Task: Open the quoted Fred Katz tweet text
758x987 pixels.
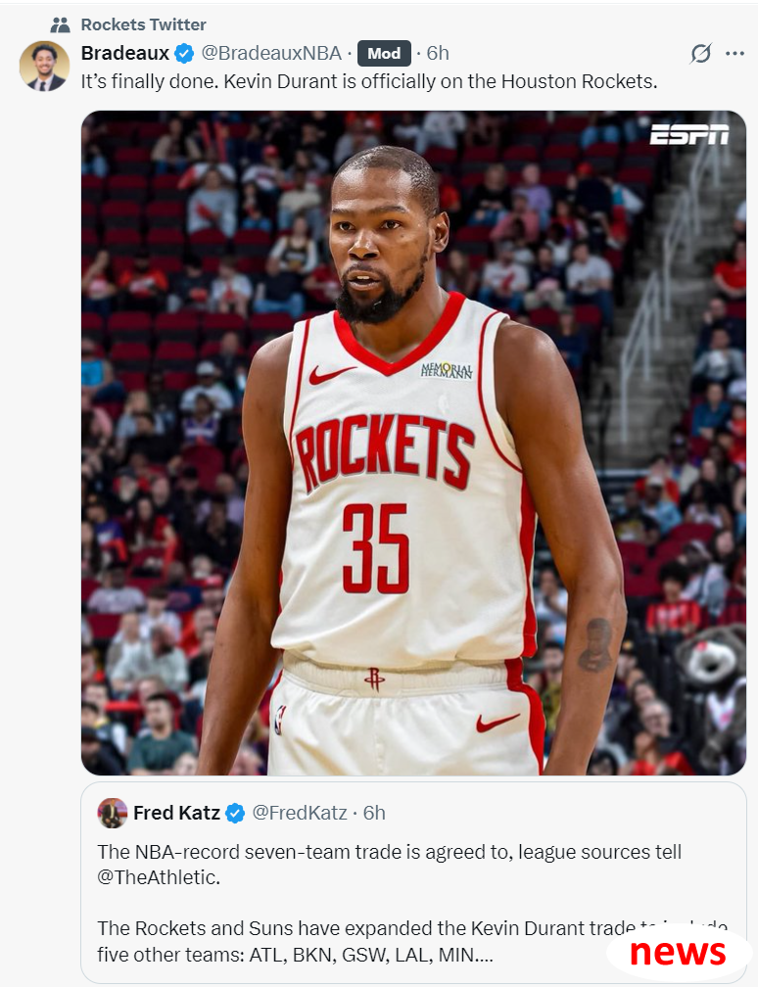Action: pos(412,903)
